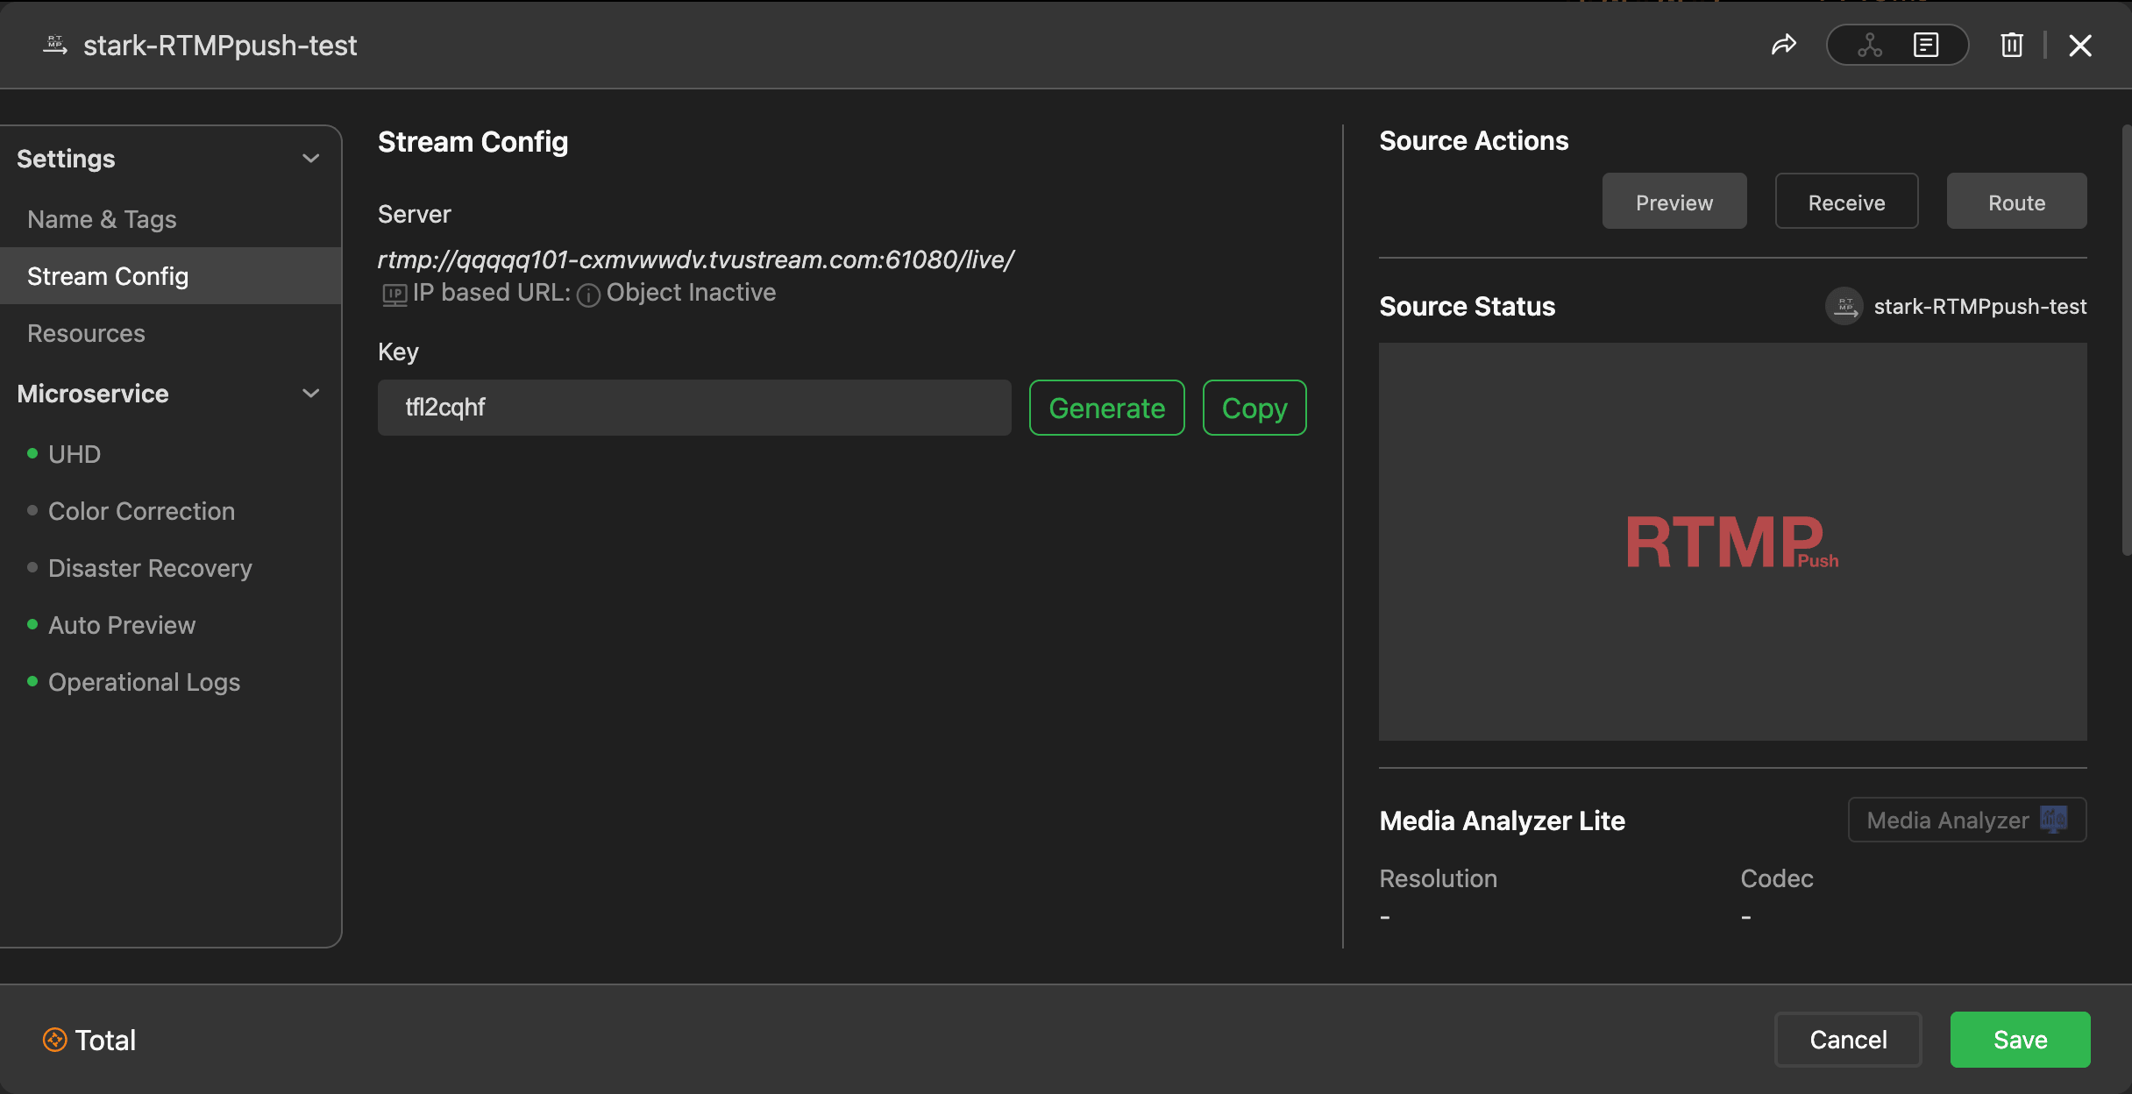The image size is (2132, 1094).
Task: Click the Resolution label in Media Analyzer
Action: pyautogui.click(x=1438, y=878)
